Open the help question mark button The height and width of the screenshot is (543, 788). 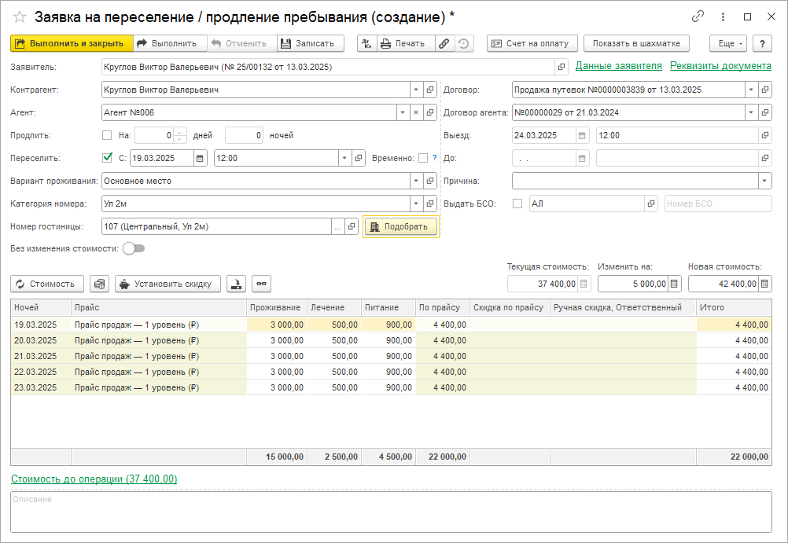click(x=762, y=44)
